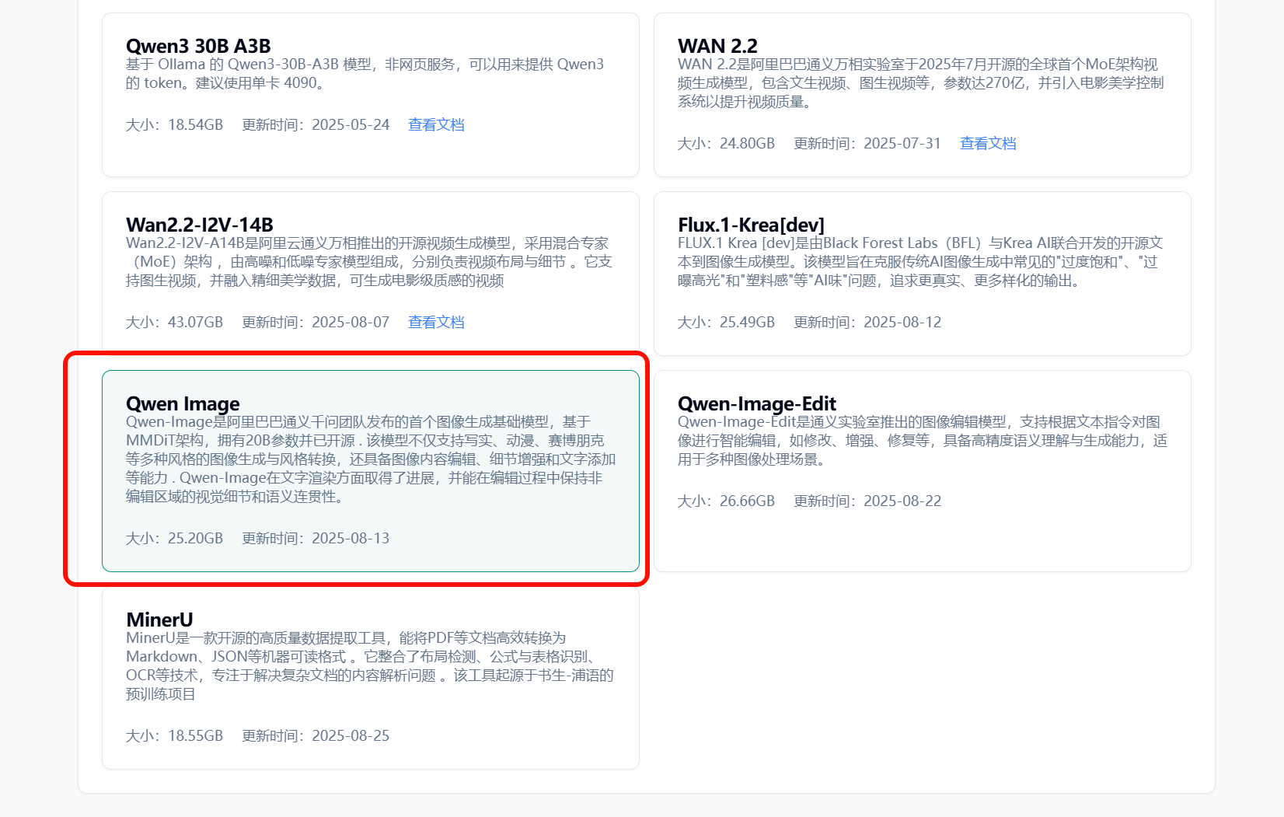1284x817 pixels.
Task: Click the Qwen-Image-Edit heading
Action: coord(756,403)
